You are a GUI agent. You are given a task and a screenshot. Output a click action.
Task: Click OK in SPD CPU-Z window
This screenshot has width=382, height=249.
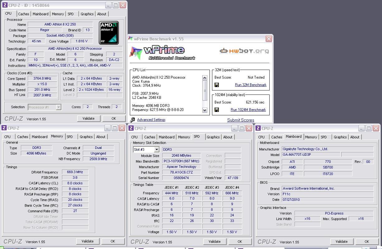click(x=240, y=242)
